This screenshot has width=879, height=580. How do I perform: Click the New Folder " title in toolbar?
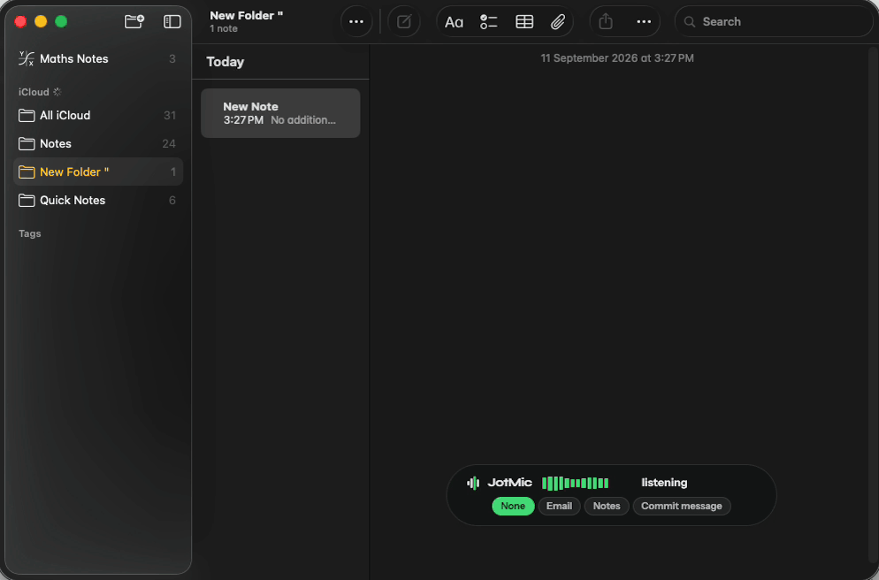point(246,16)
